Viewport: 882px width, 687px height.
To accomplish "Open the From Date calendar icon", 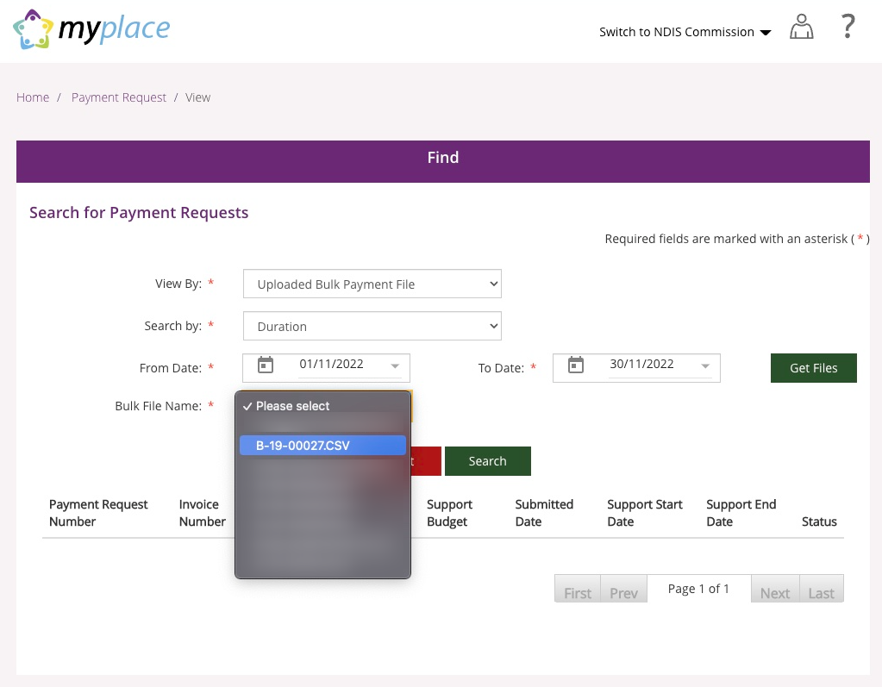I will click(266, 365).
